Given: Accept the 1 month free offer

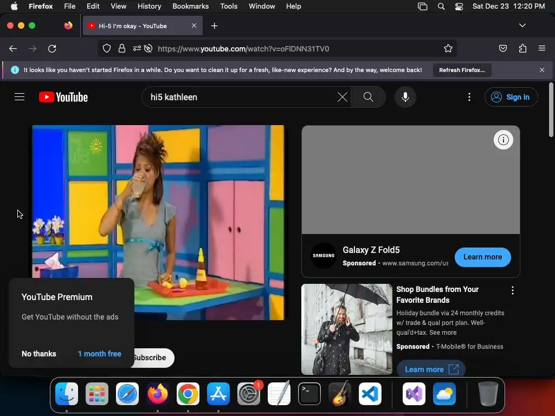Looking at the screenshot, I should pyautogui.click(x=100, y=354).
